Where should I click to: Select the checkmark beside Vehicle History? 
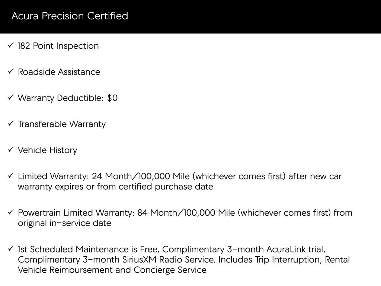(x=11, y=150)
